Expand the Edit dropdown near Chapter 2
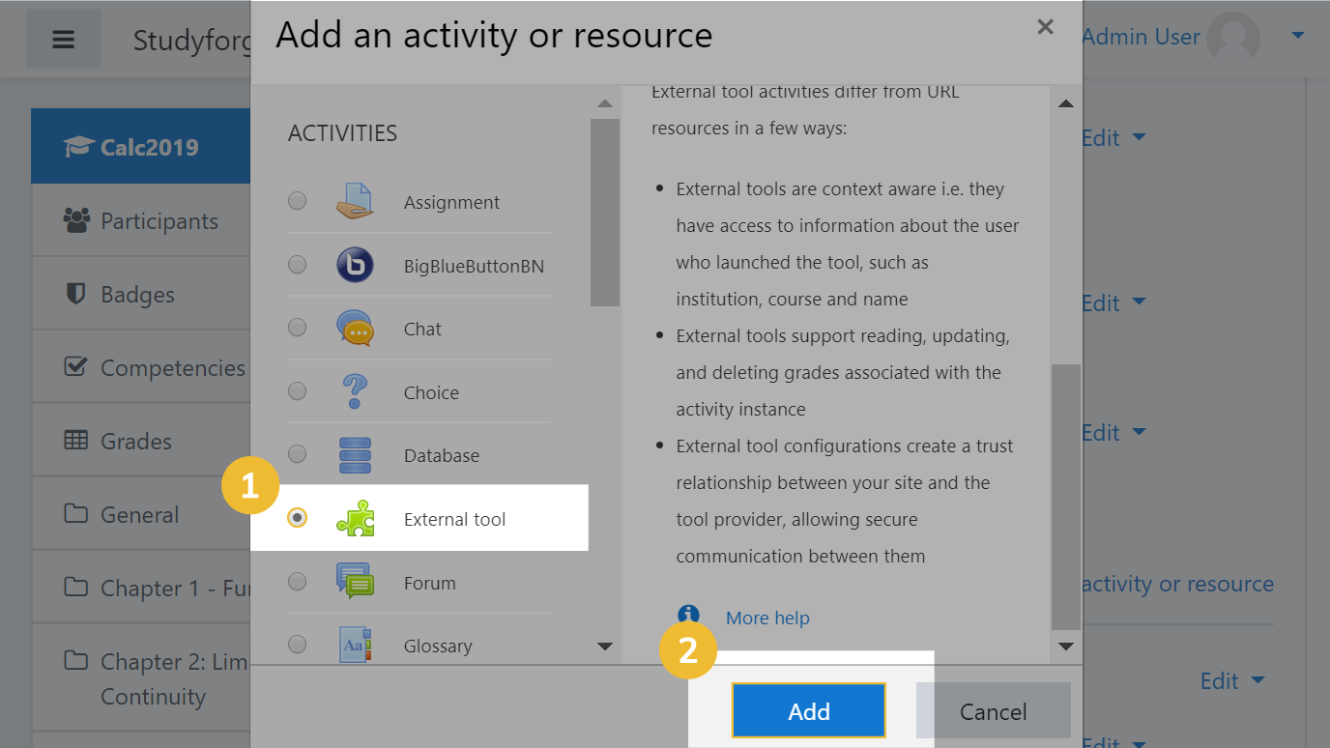This screenshot has width=1330, height=748. coord(1232,680)
